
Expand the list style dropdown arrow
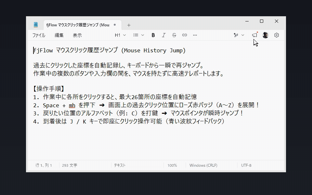pos(143,35)
